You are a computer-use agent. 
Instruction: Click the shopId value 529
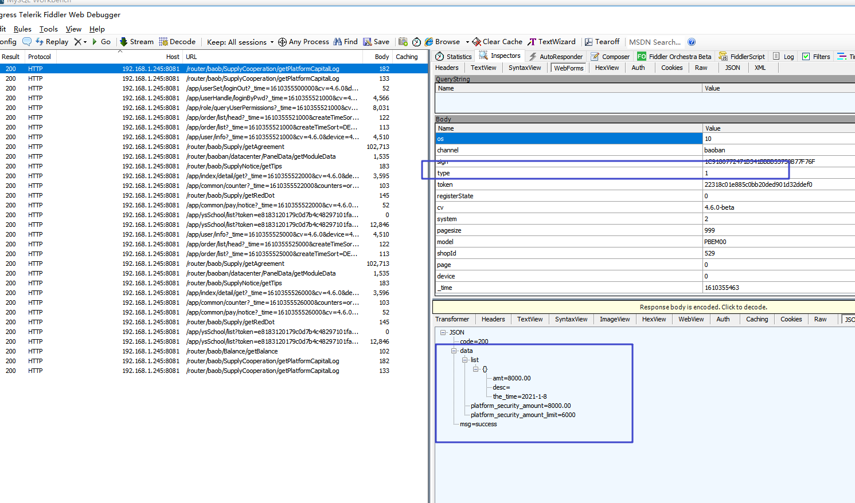(x=710, y=253)
